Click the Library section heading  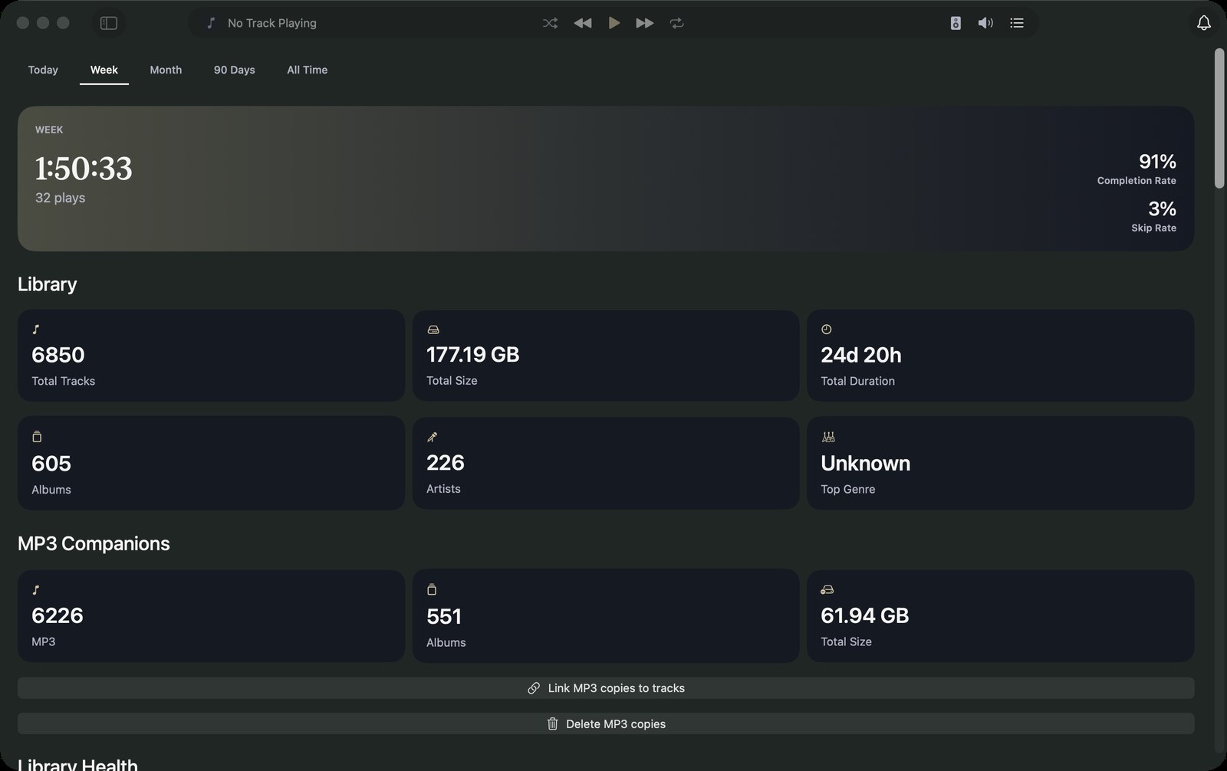tap(48, 284)
